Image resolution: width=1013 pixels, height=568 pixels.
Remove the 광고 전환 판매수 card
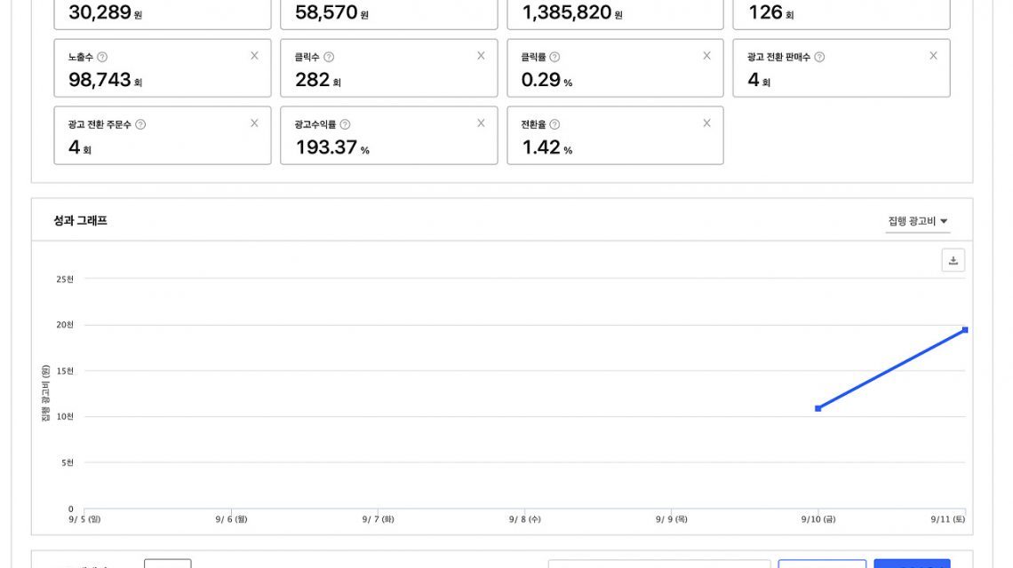pos(933,56)
